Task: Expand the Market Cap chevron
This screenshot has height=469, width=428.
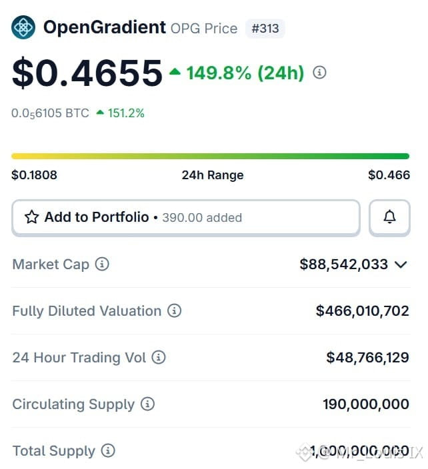Action: [x=401, y=264]
